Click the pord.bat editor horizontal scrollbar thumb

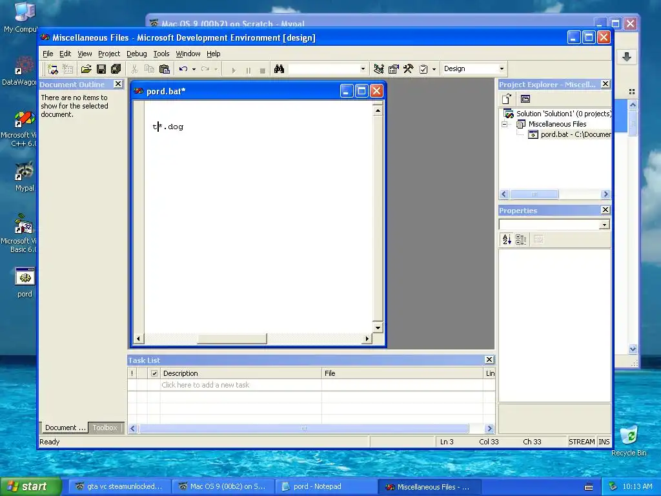232,338
